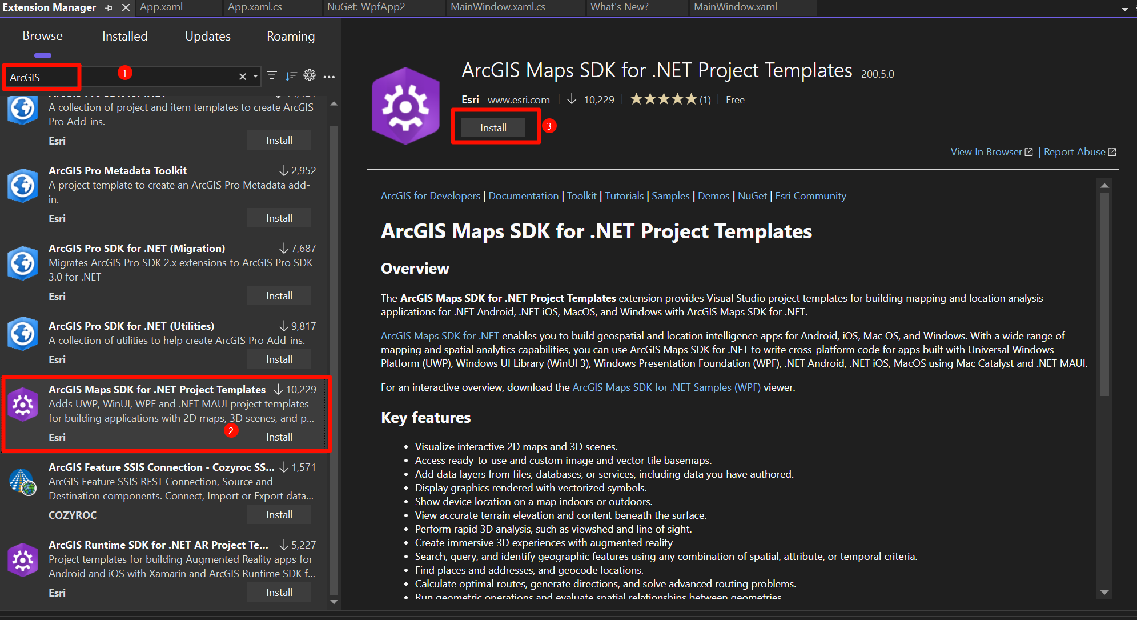Select ArcGIS Feature SSIS Connection title

(x=162, y=467)
